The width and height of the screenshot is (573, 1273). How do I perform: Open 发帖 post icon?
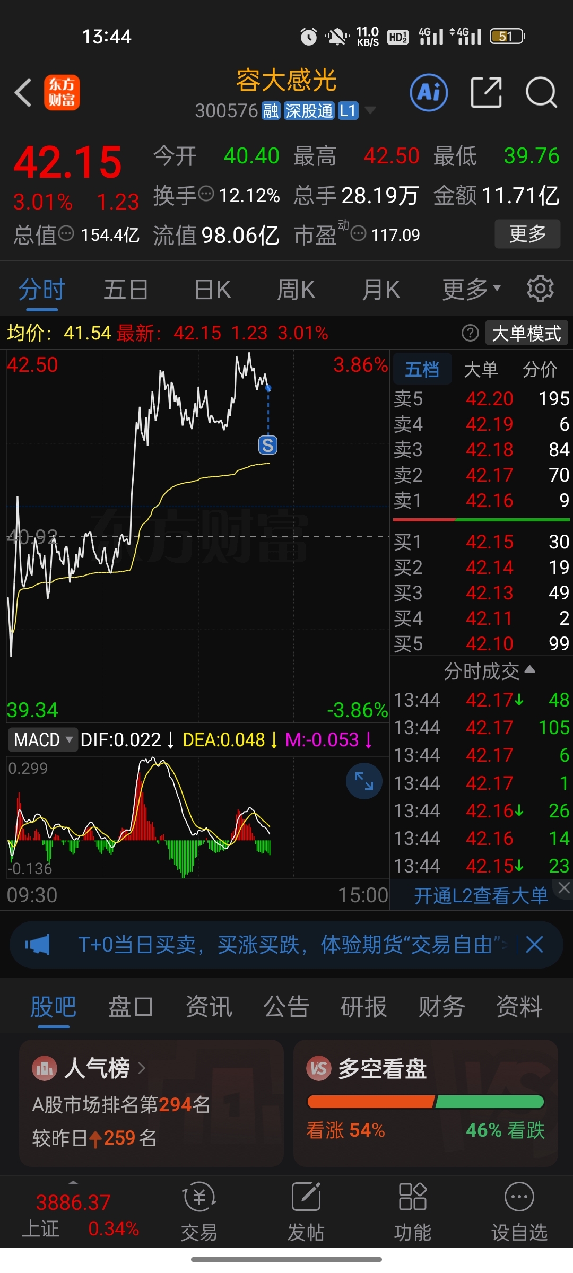(x=306, y=1213)
